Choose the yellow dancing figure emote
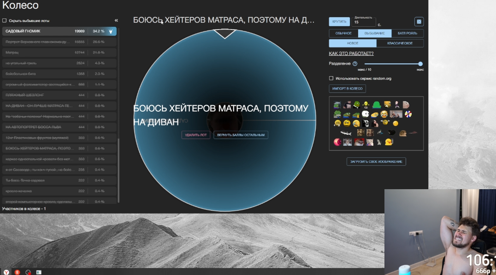The height and width of the screenshot is (275, 496). point(366,105)
